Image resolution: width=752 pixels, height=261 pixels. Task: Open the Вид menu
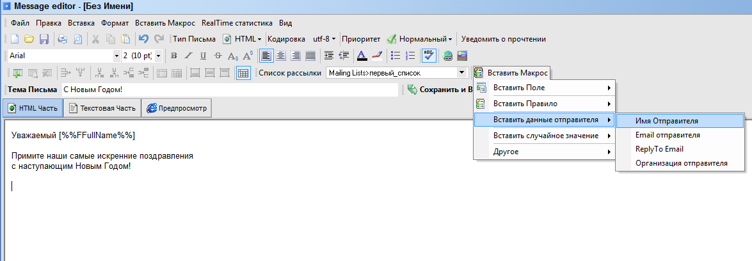(285, 23)
